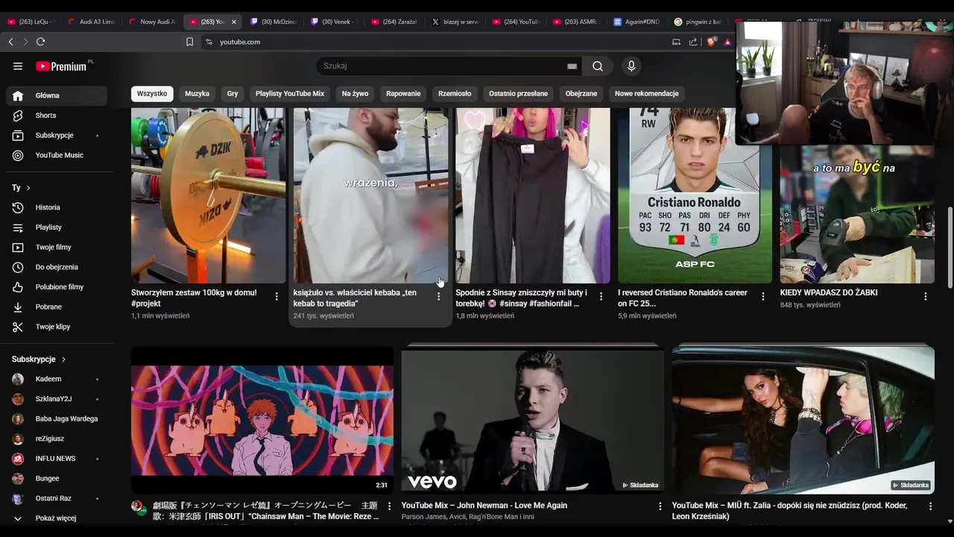Open Twoje filmy in the sidebar
The width and height of the screenshot is (954, 537).
(x=57, y=247)
